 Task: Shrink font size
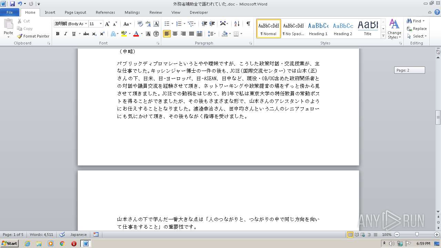coord(115,24)
